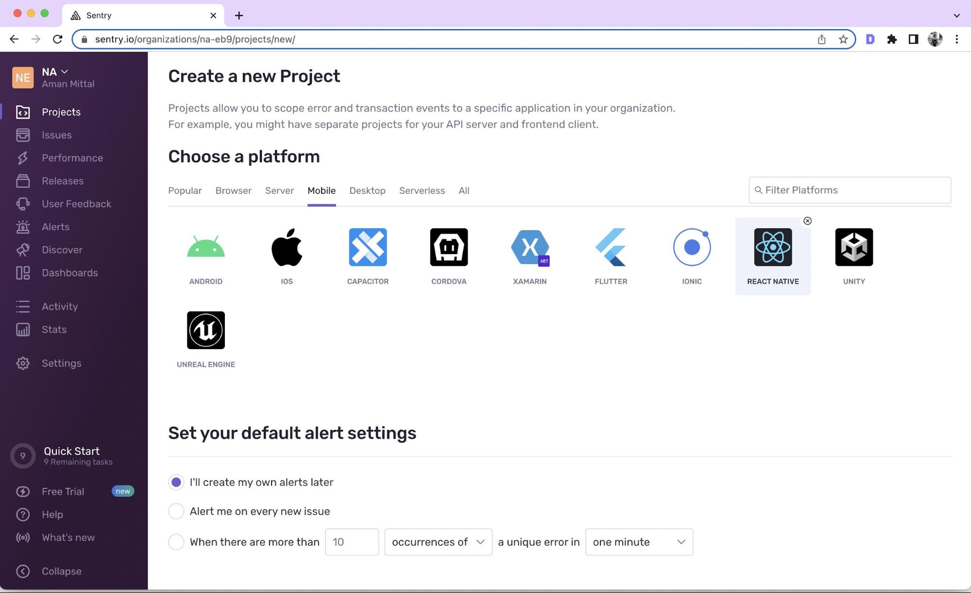Switch to the Serverless platform tab

[422, 190]
